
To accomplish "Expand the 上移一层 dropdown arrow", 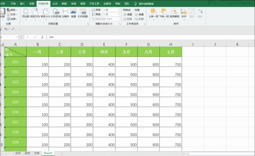I will click(153, 19).
